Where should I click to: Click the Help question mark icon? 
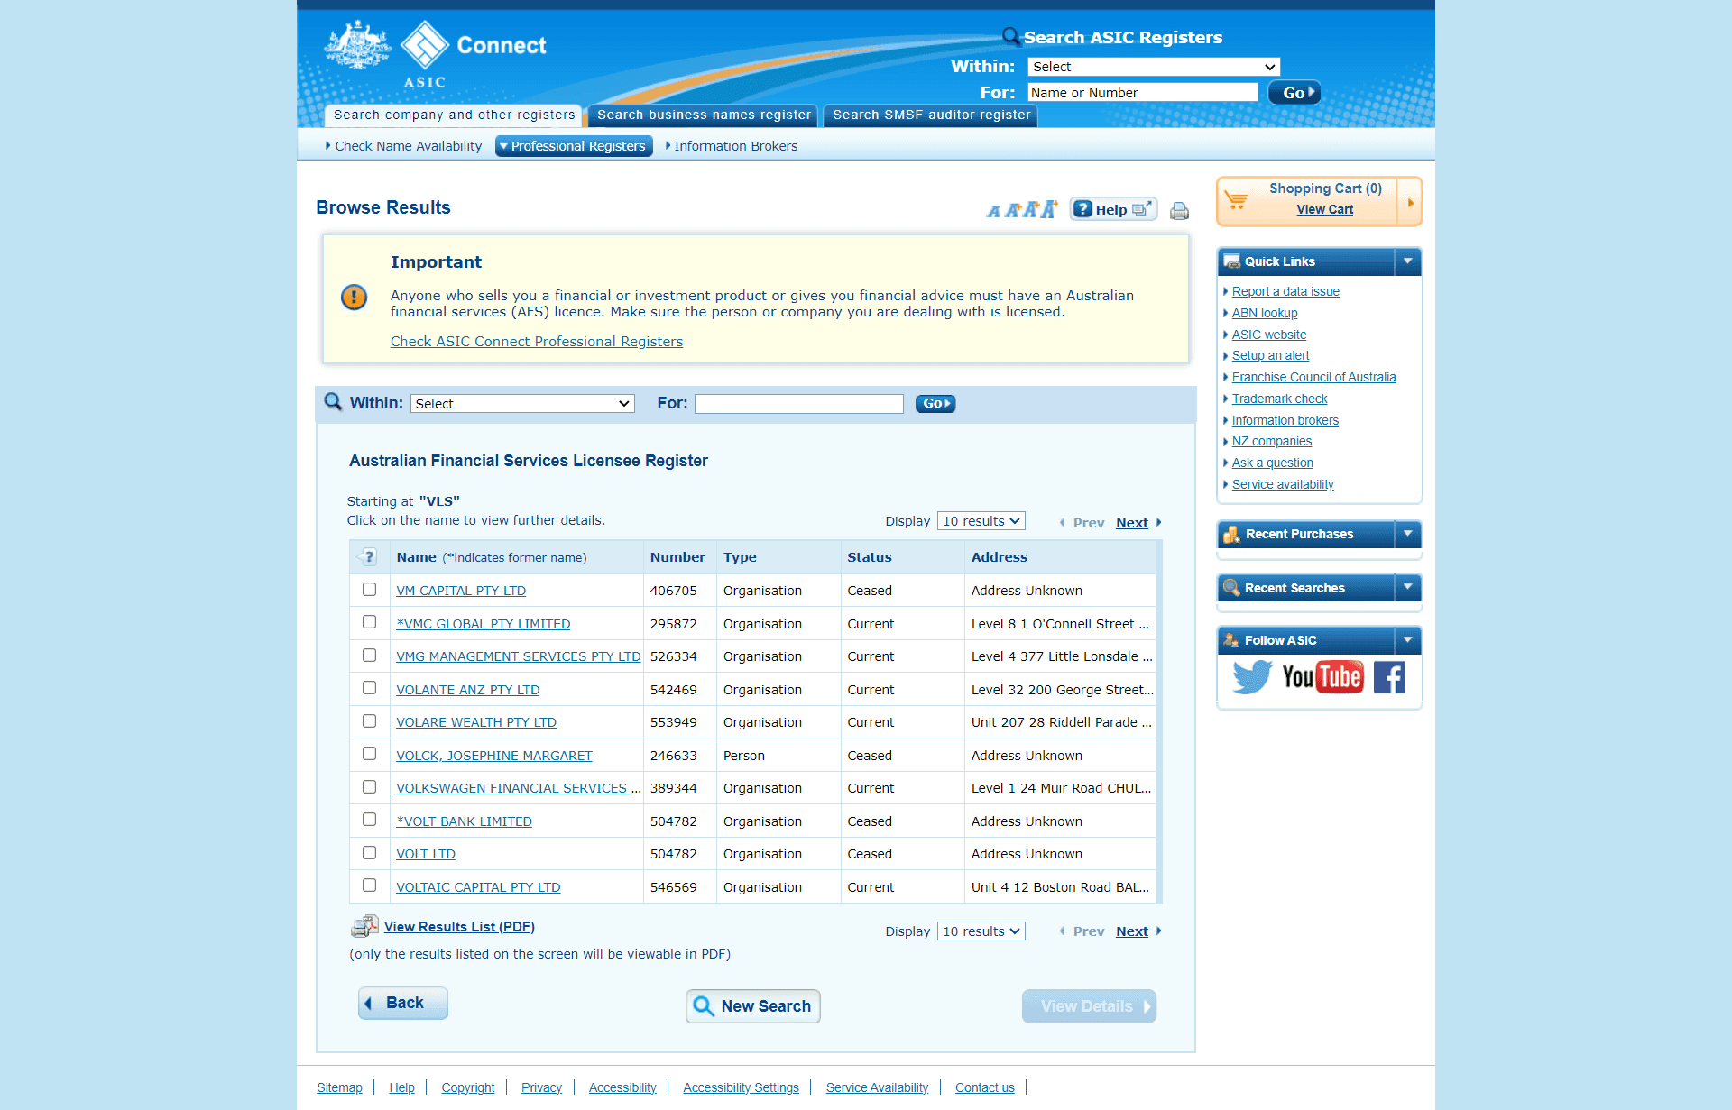pos(1083,208)
